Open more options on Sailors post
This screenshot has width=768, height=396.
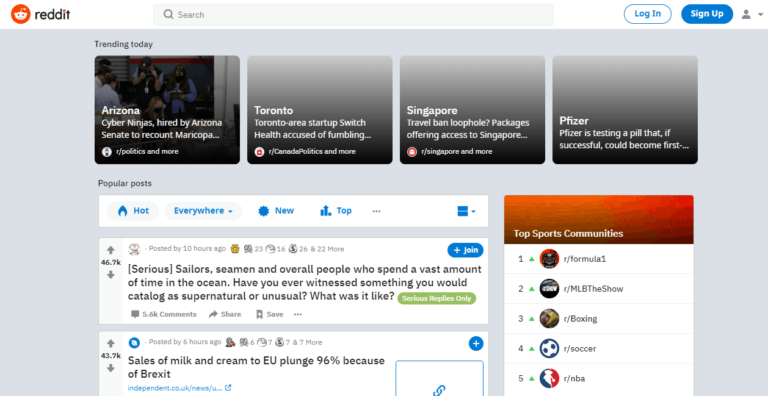pos(298,314)
